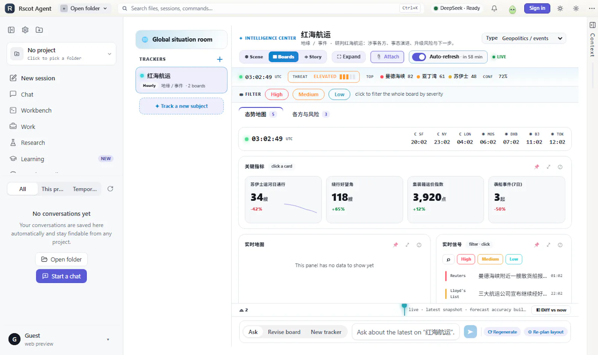The width and height of the screenshot is (598, 355).
Task: Pin the 实时地图 panel
Action: click(395, 245)
